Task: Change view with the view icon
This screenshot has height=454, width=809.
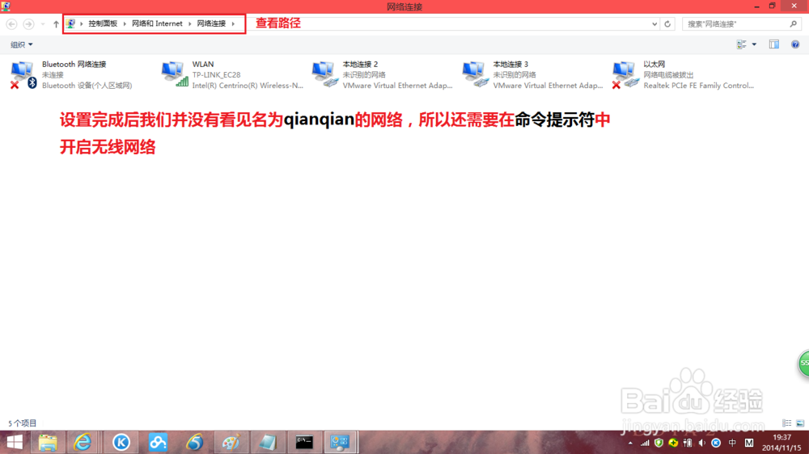Action: click(741, 44)
